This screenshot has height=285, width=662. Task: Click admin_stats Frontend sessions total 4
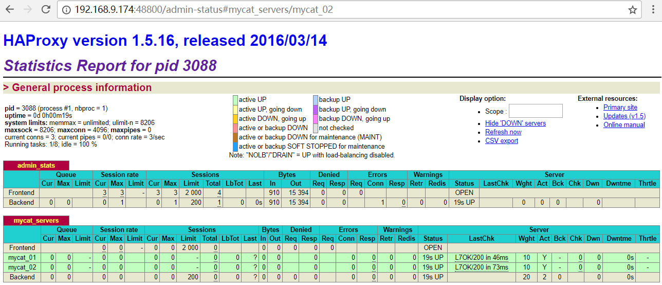coord(219,193)
